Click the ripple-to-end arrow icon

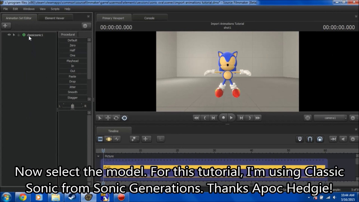point(333,139)
